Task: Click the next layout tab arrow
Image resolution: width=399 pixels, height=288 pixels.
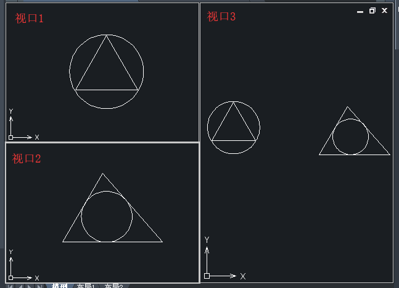Action: pyautogui.click(x=30, y=286)
